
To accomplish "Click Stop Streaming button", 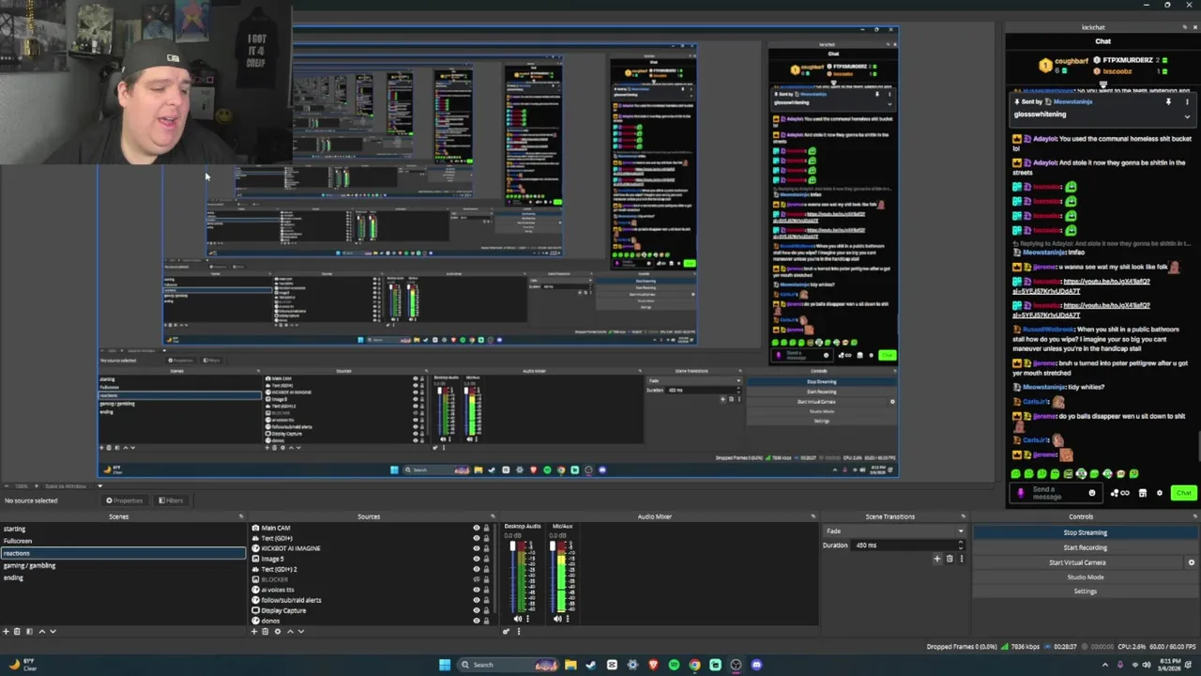I will 1085,532.
